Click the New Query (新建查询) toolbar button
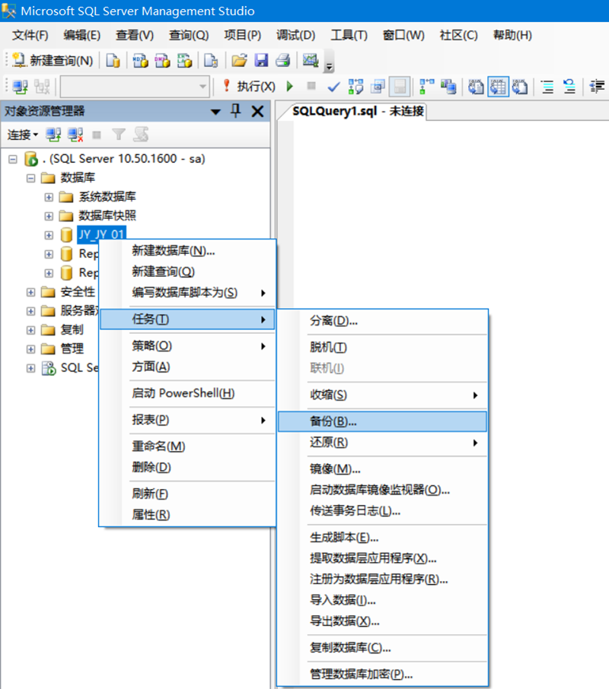 (53, 61)
